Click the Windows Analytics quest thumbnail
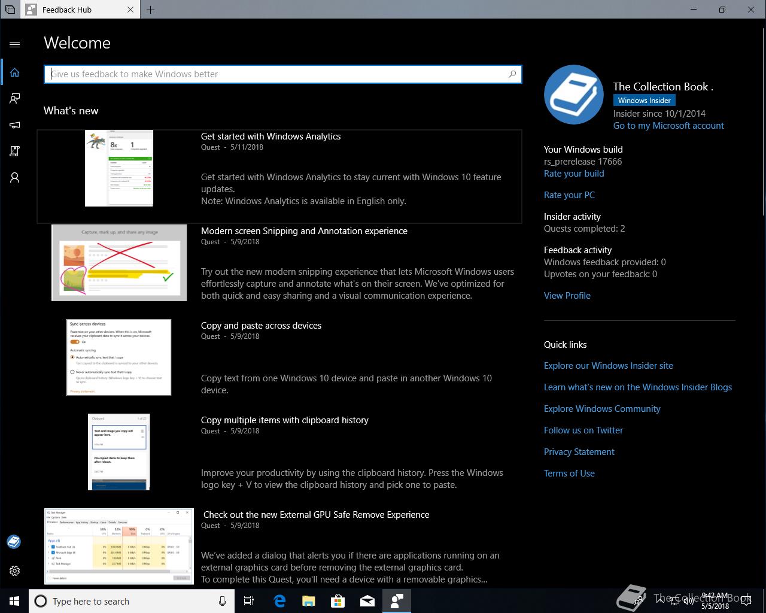This screenshot has height=613, width=766. point(119,168)
